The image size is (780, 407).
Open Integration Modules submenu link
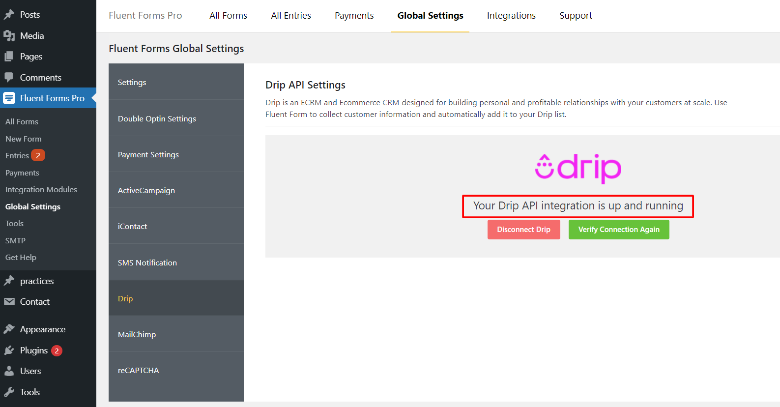click(x=41, y=189)
